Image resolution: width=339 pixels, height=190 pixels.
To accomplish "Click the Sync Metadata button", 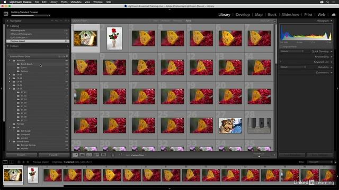I will [292, 155].
